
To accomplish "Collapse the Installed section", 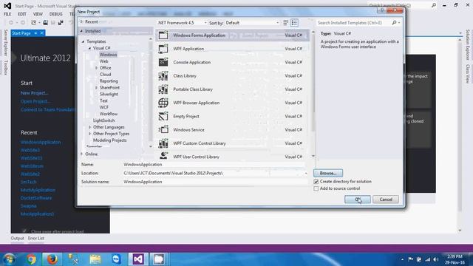I will point(81,31).
